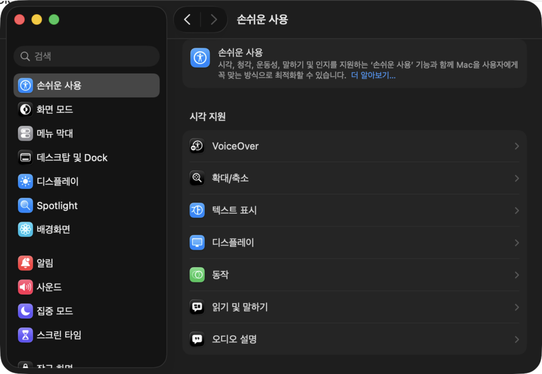Click the 시각 지원 section heading
This screenshot has width=542, height=374.
207,116
